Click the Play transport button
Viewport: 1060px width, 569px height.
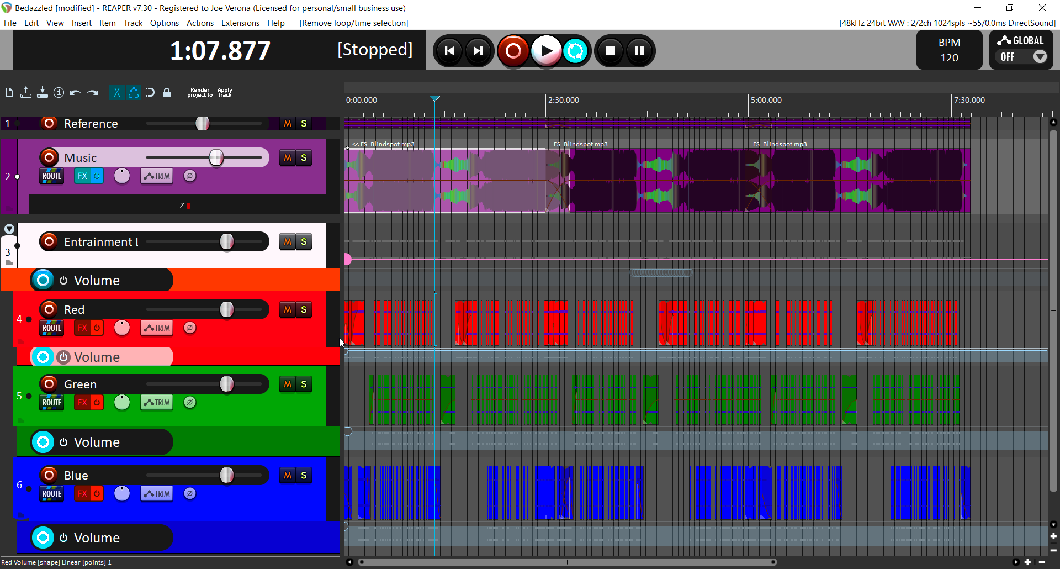(x=546, y=51)
